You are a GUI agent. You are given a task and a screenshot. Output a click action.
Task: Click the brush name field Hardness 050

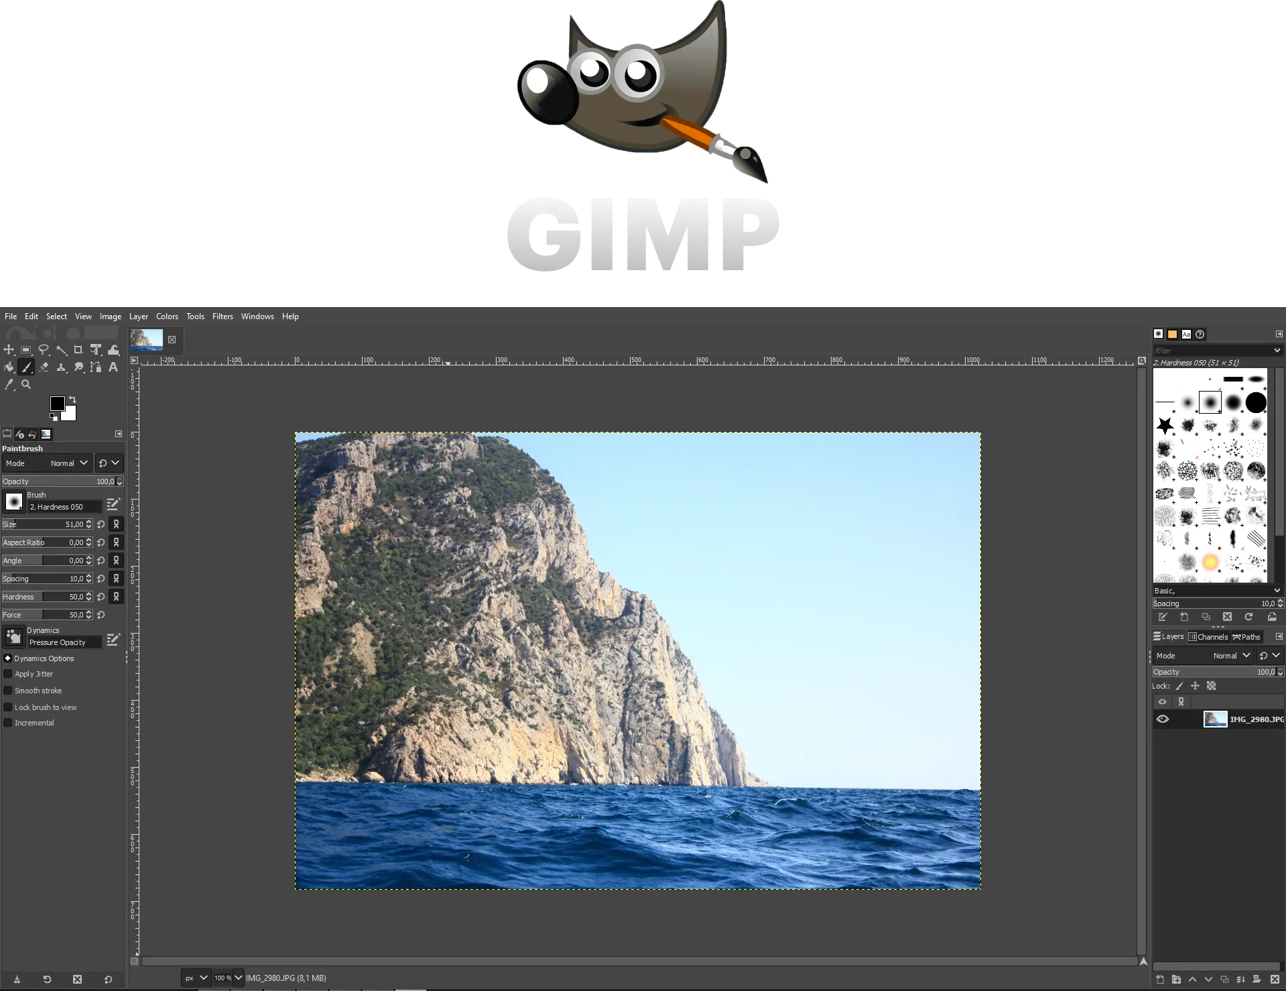click(x=64, y=507)
